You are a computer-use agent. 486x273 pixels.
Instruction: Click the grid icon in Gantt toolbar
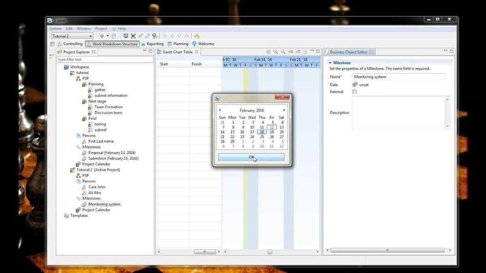tap(268, 52)
